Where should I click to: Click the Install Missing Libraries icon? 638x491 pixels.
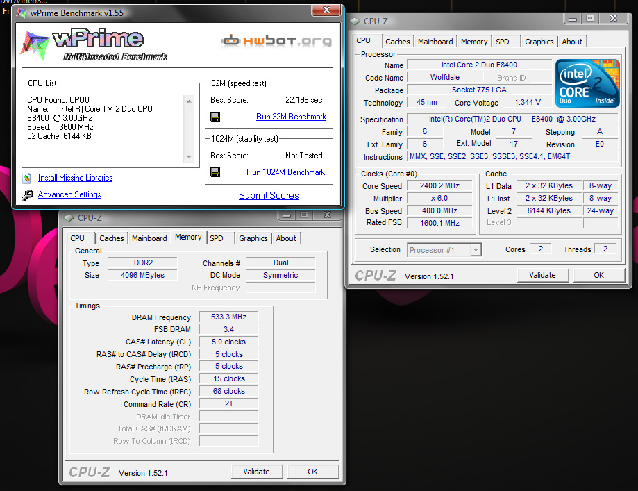(x=27, y=178)
